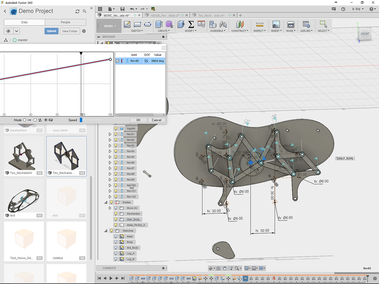Uncheck the Rev82 joint checkbox
Image resolution: width=379 pixels, height=284 pixels.
coord(117,61)
